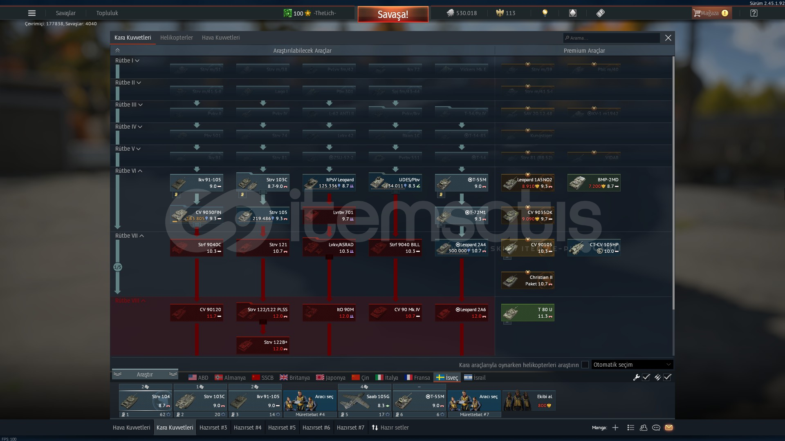Expand Rütbe IV rank row
The image size is (785, 441).
tap(129, 127)
